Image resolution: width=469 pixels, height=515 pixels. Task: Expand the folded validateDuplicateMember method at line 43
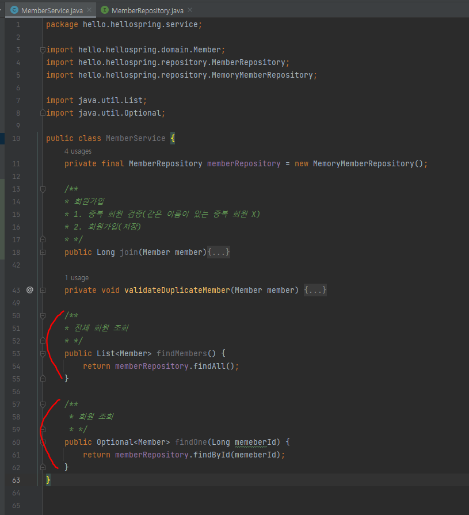(x=43, y=291)
